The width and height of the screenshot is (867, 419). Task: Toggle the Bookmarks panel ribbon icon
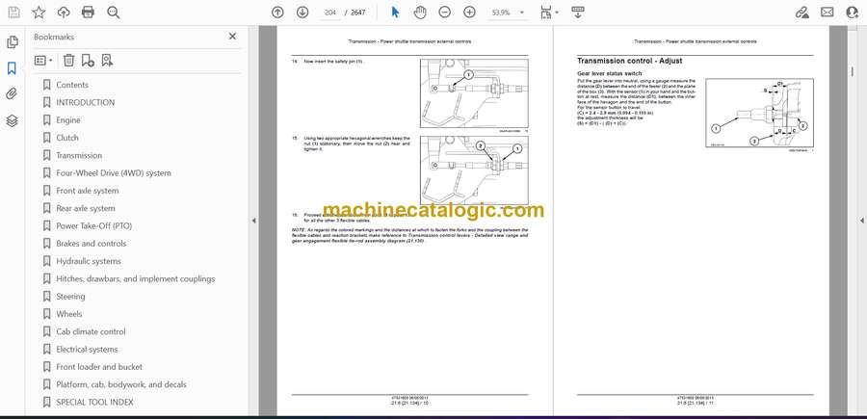point(12,68)
